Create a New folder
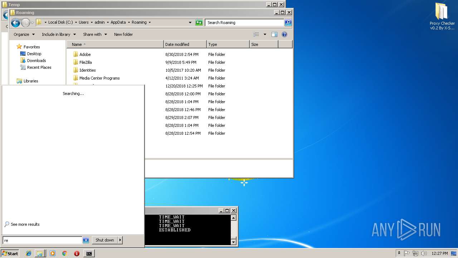458x258 pixels. [x=123, y=34]
